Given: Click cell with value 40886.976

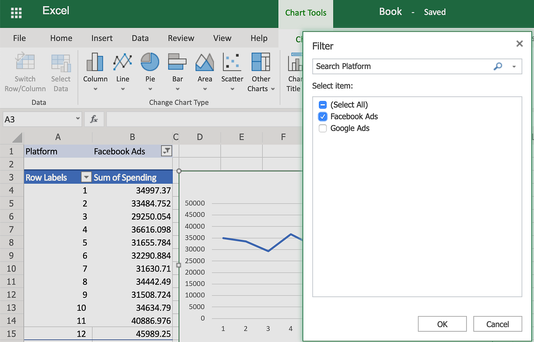Looking at the screenshot, I should [x=132, y=321].
